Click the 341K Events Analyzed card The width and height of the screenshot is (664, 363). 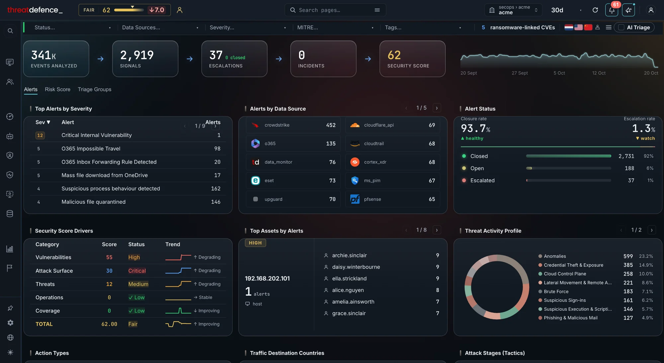click(56, 59)
